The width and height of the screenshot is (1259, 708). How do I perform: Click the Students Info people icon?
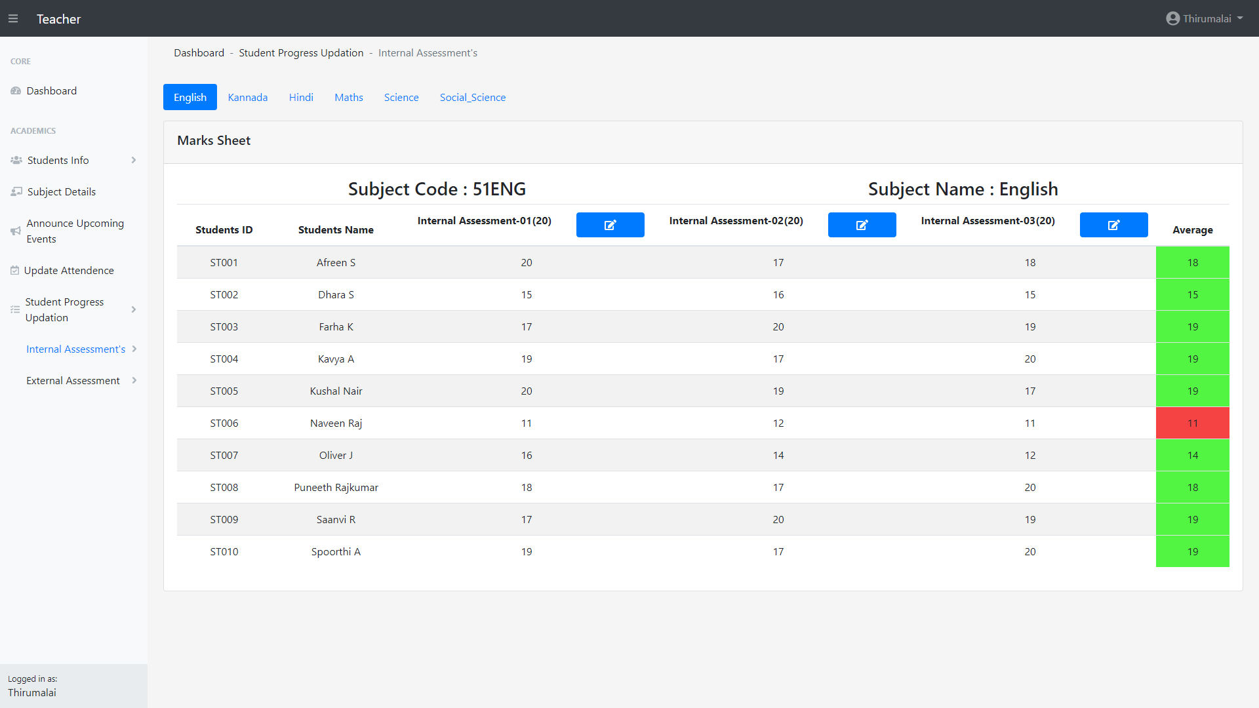(x=16, y=161)
